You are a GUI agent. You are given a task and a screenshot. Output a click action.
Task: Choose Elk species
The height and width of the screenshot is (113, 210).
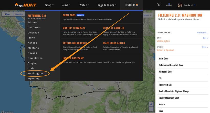183,78
